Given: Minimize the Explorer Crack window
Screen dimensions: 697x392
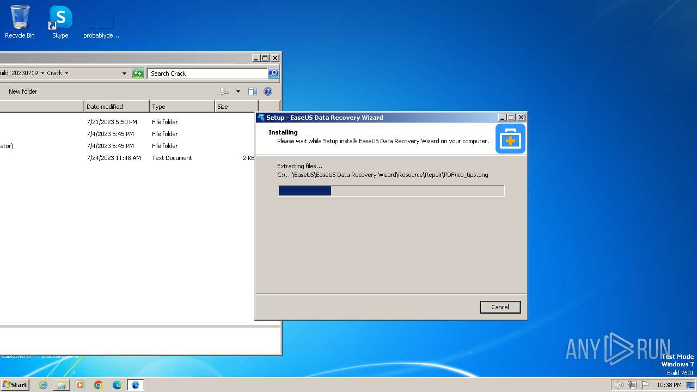Looking at the screenshot, I should pos(256,58).
